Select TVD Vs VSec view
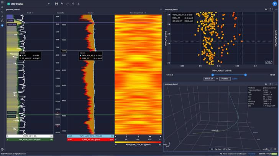The height and width of the screenshot is (156, 279). (226, 149)
